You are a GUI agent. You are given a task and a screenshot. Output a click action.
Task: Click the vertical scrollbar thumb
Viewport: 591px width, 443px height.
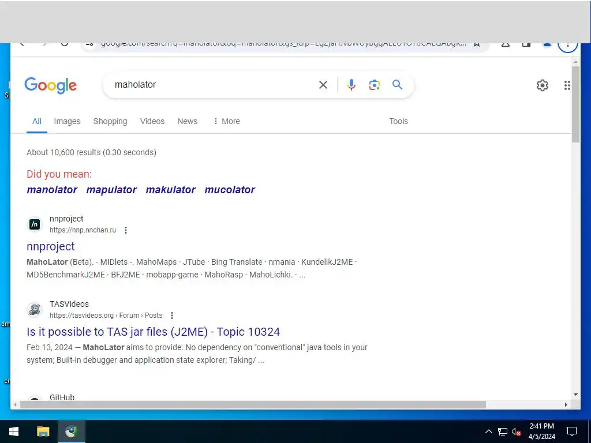click(x=575, y=104)
